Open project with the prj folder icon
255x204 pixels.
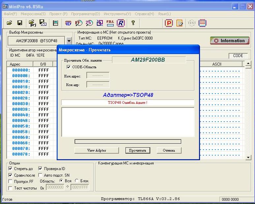(x=32, y=23)
